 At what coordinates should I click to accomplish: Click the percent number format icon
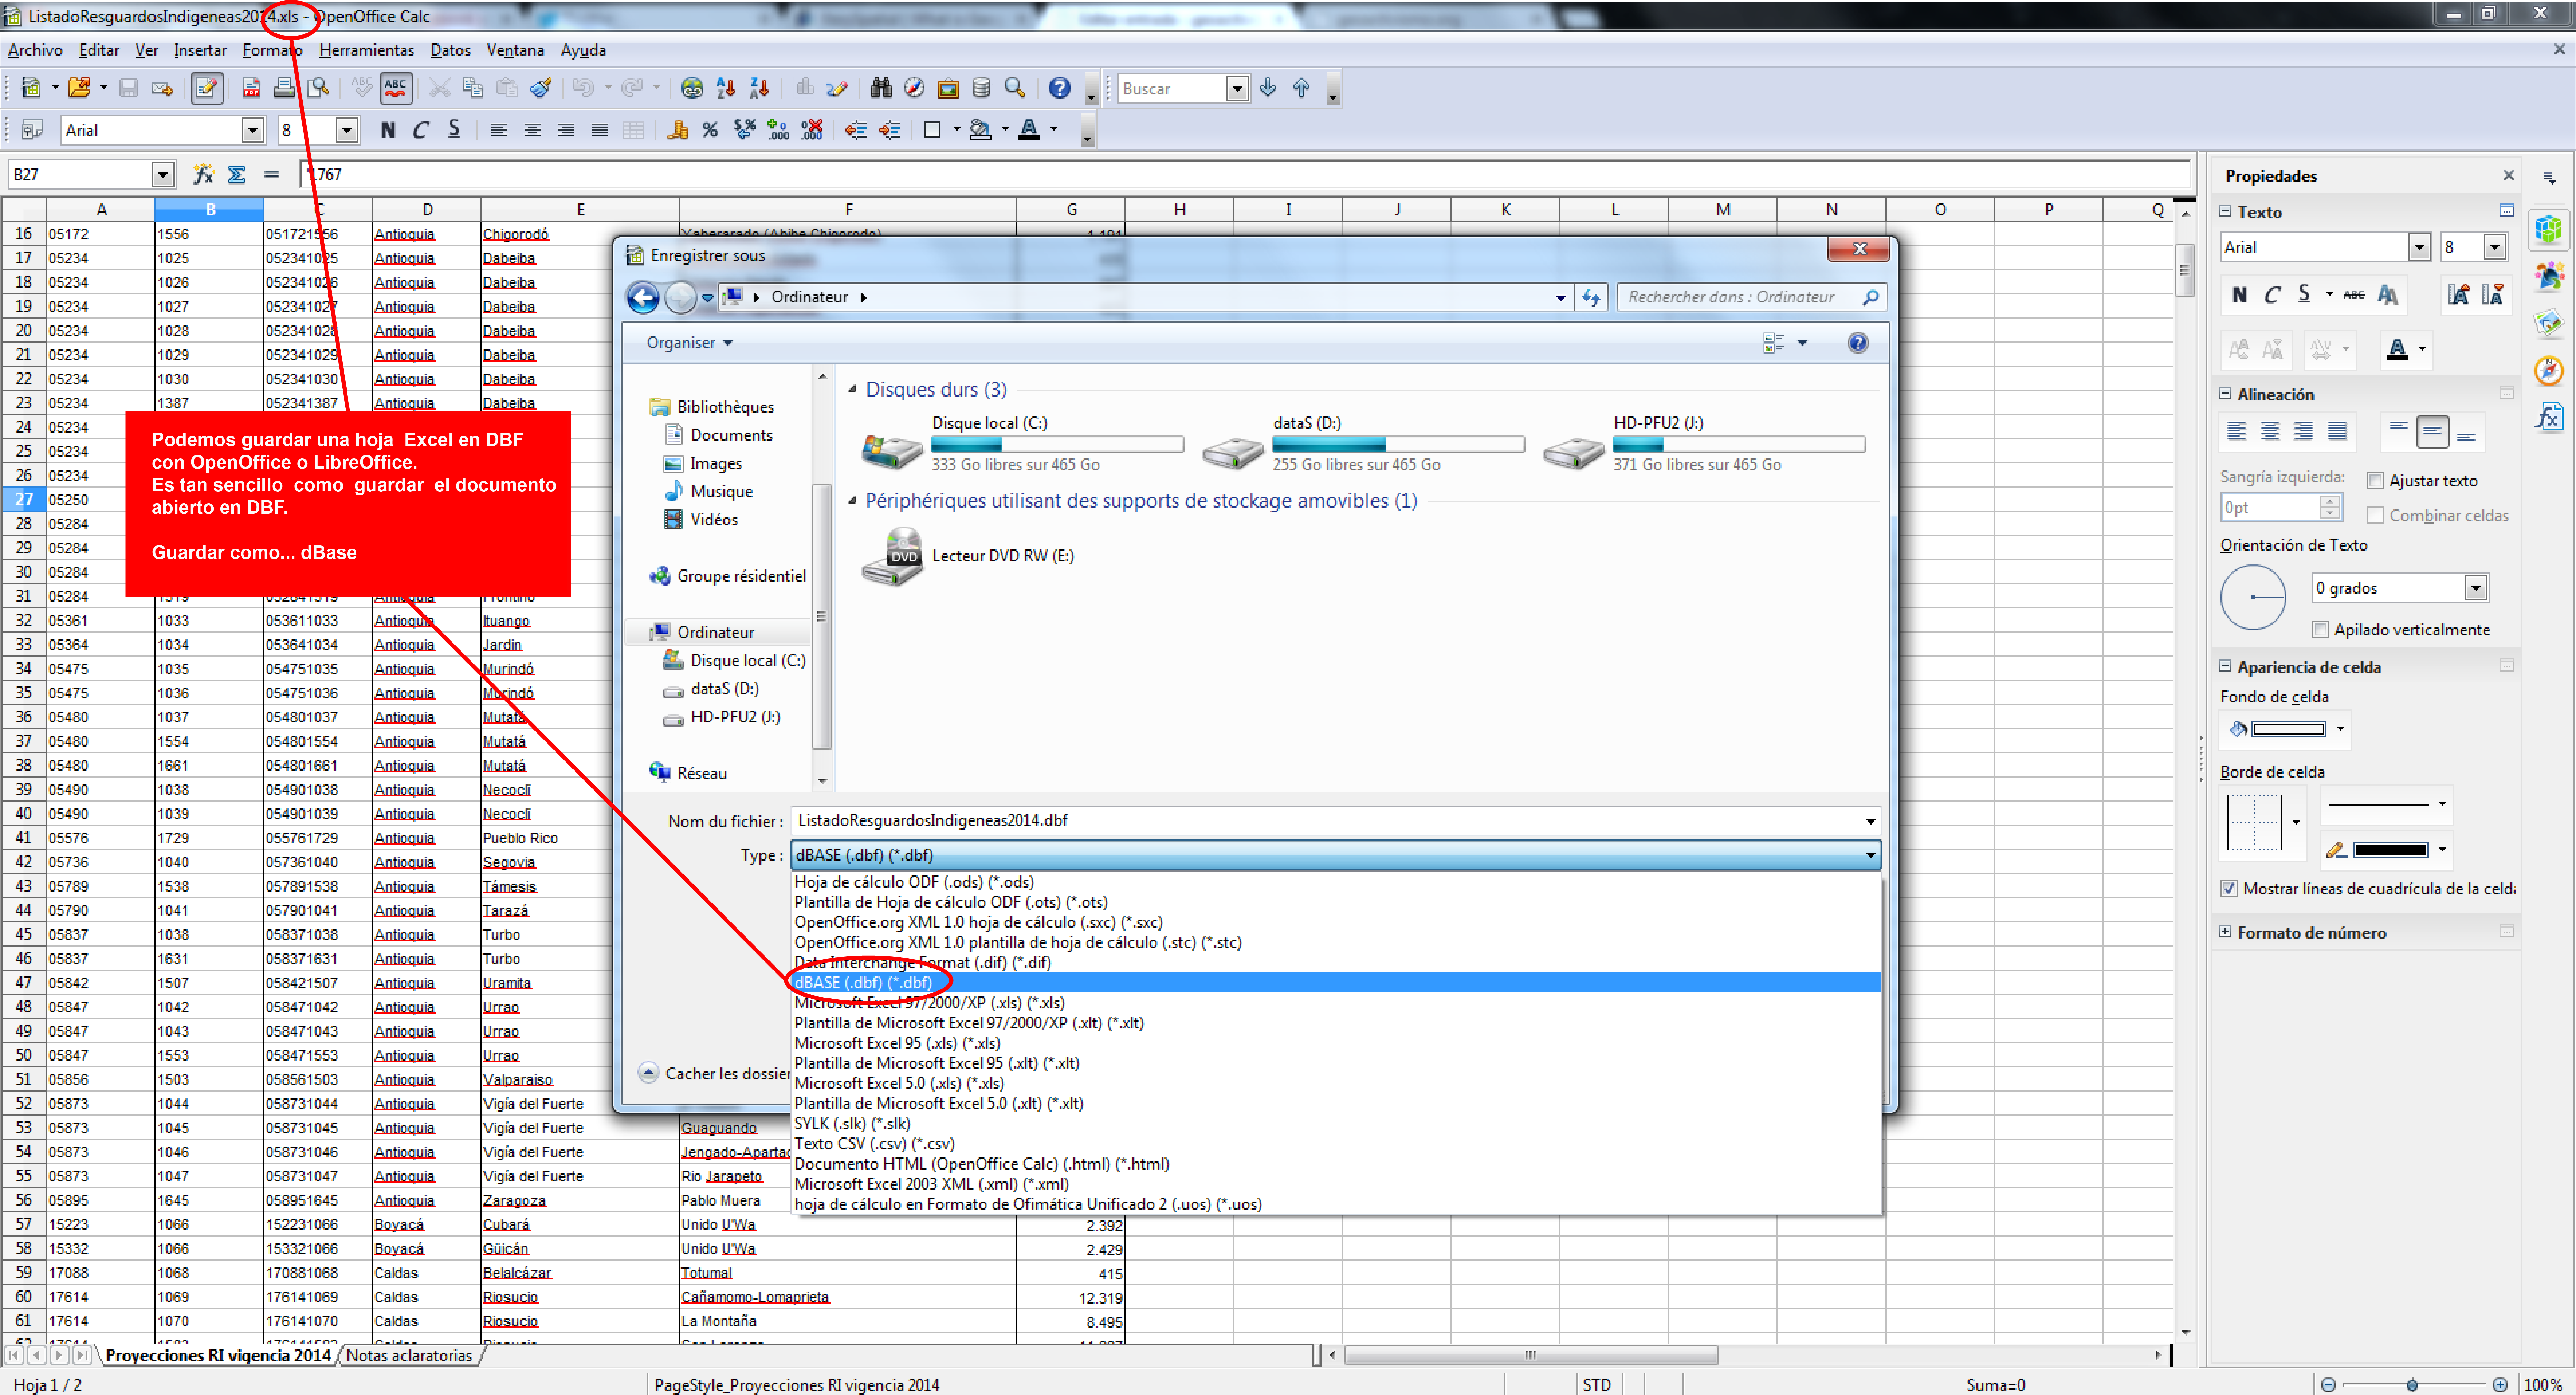coord(710,130)
